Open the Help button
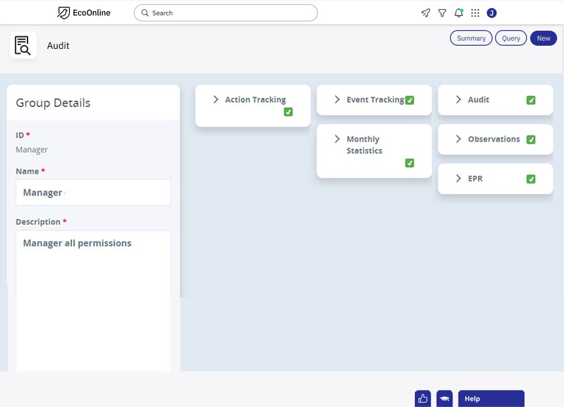Screen dimensions: 564x407 [x=491, y=398]
